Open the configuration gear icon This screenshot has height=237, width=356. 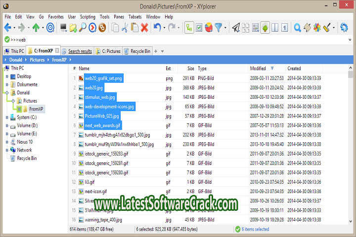(x=344, y=28)
